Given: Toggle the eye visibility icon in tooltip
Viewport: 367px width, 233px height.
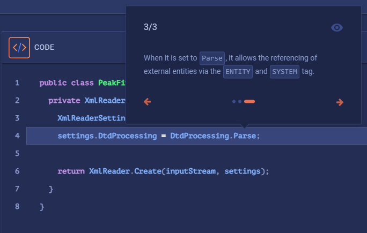Looking at the screenshot, I should pyautogui.click(x=337, y=27).
